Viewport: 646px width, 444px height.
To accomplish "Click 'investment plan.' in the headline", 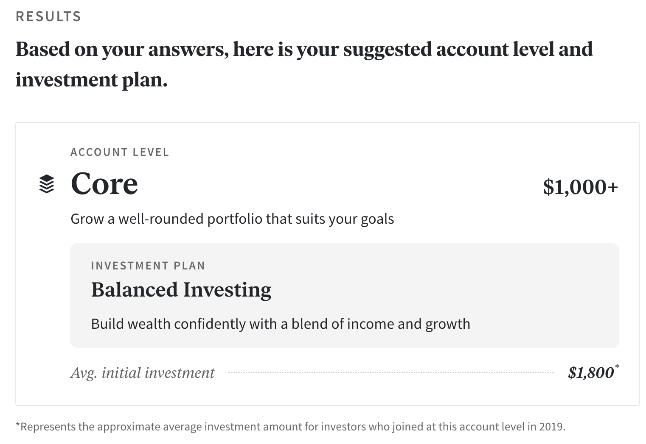I will [x=92, y=80].
